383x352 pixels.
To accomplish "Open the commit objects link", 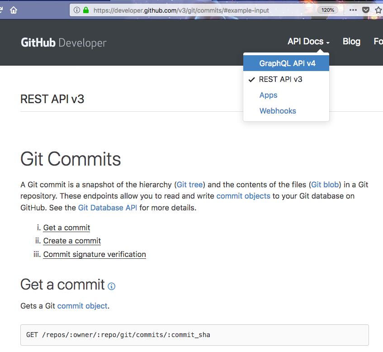I will (x=243, y=196).
